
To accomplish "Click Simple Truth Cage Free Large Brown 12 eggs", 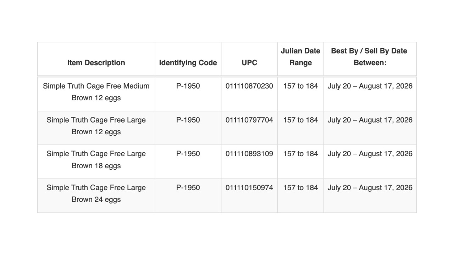I will click(96, 126).
